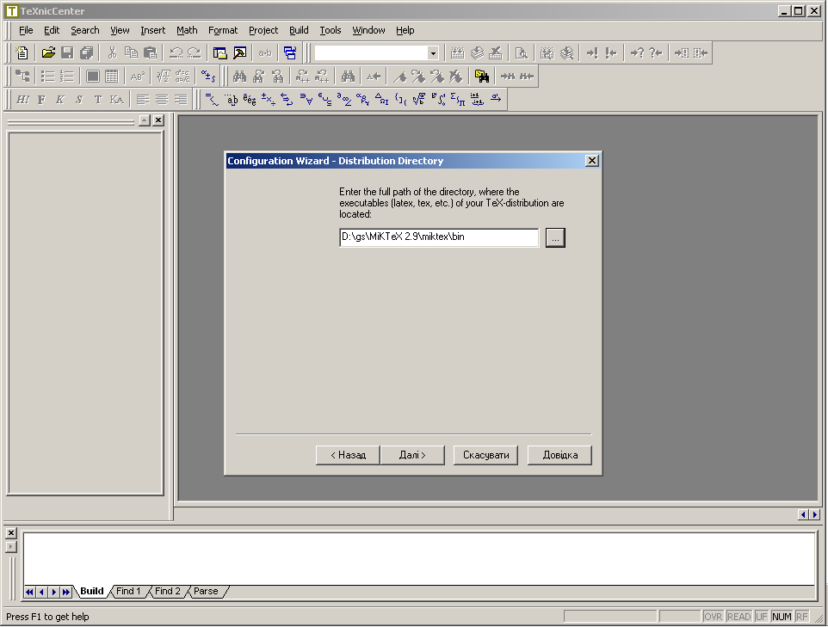The height and width of the screenshot is (627, 828).
Task: Click the distribution directory path field
Action: pyautogui.click(x=439, y=237)
